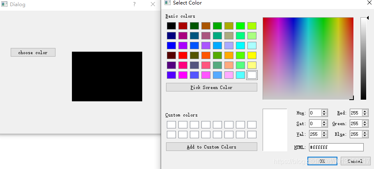Choose the navy blue basic color swatch
This screenshot has width=374, height=169.
pyautogui.click(x=171, y=36)
